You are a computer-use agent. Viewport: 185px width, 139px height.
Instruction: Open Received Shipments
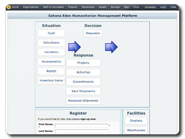point(83,101)
